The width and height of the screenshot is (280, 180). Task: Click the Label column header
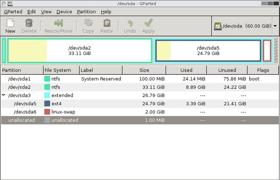(101, 70)
